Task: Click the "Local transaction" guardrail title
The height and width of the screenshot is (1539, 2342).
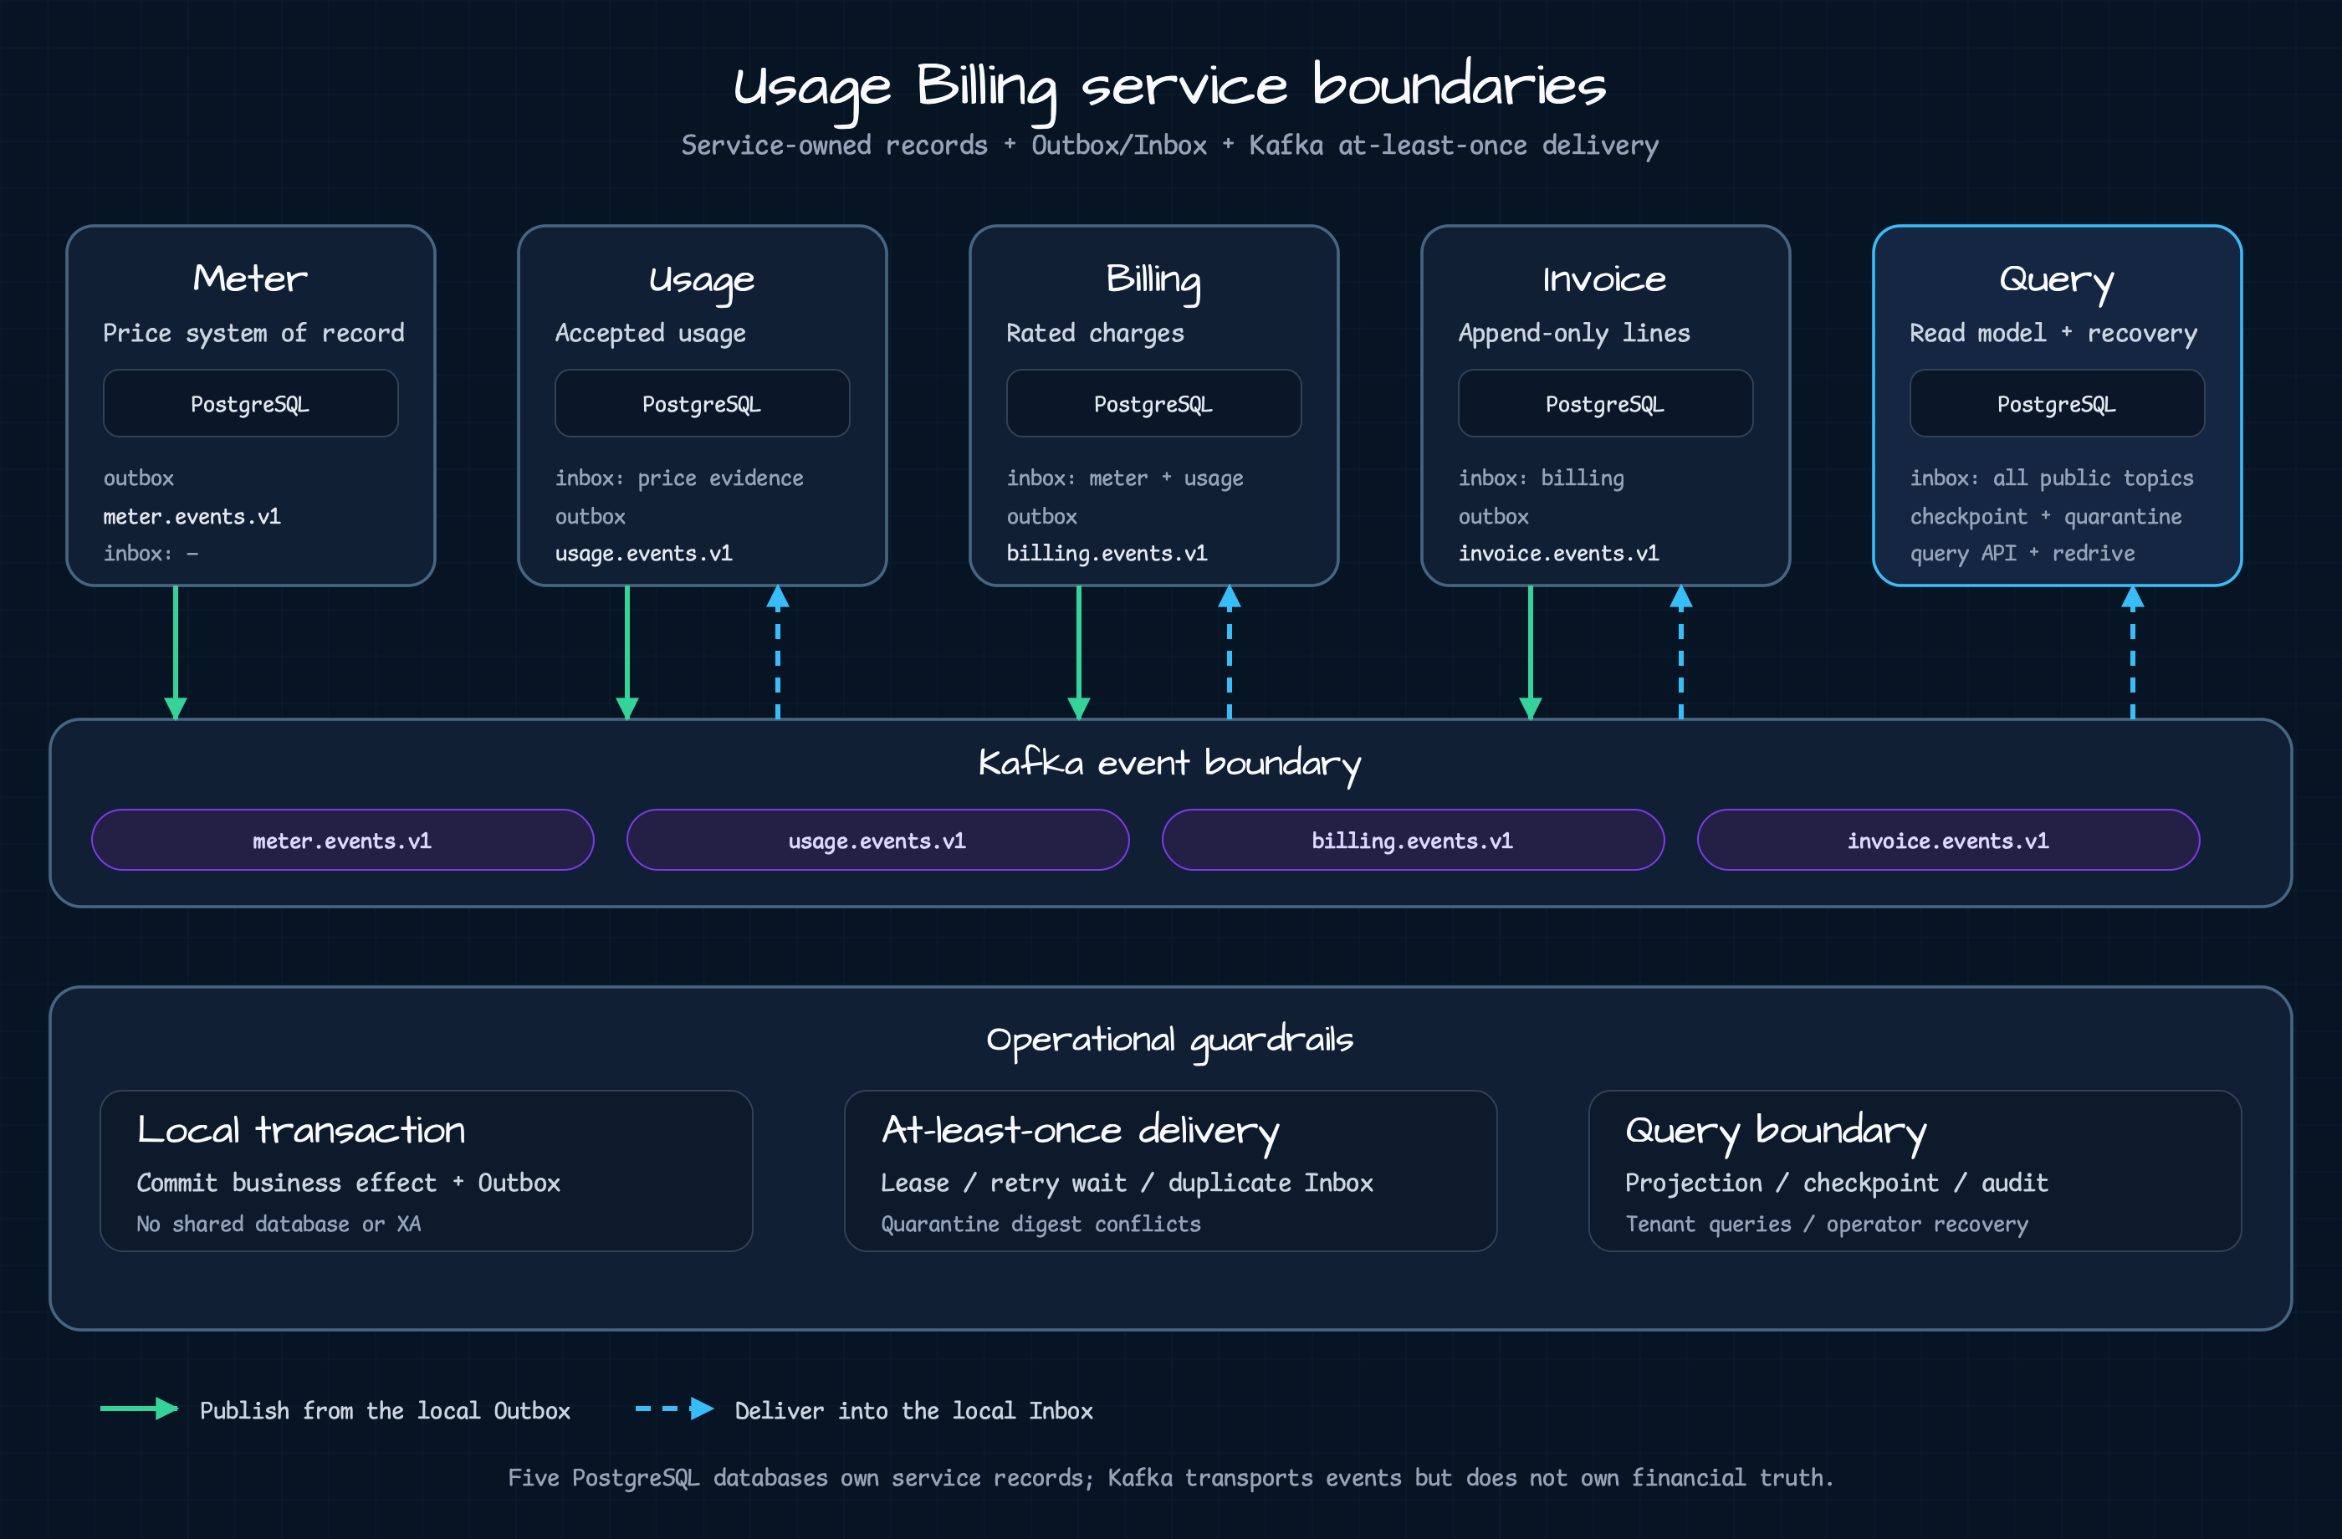Action: 301,1131
